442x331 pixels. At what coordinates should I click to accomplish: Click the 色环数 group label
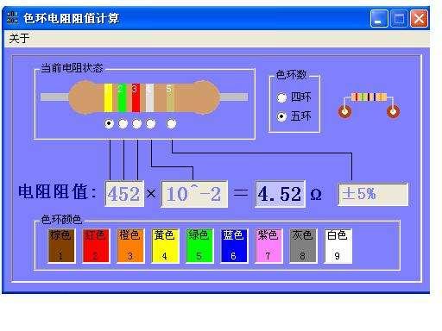point(291,75)
